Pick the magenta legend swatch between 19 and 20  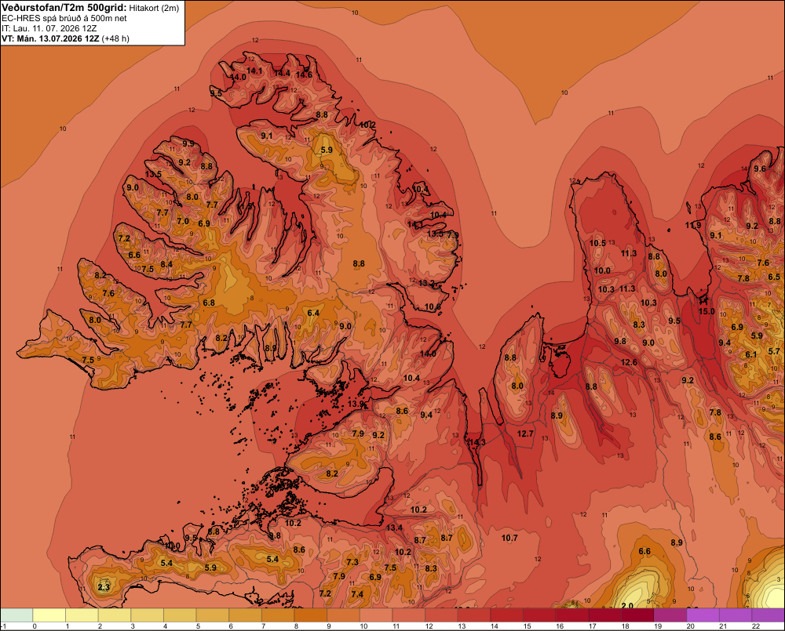point(670,615)
